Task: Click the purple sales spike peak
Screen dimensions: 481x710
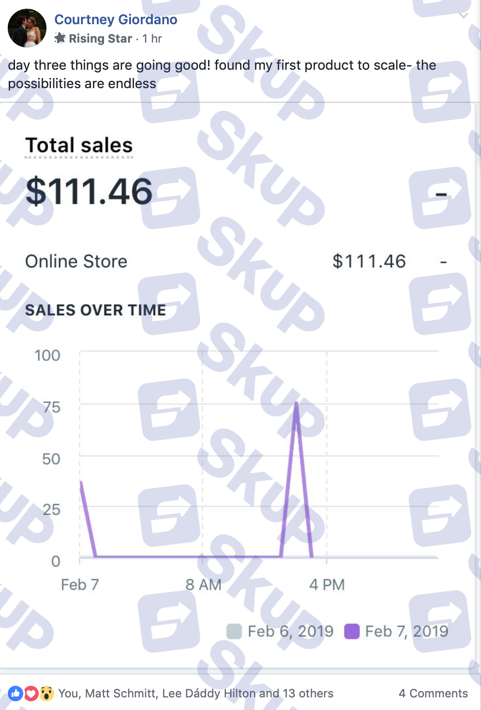Action: pyautogui.click(x=296, y=404)
